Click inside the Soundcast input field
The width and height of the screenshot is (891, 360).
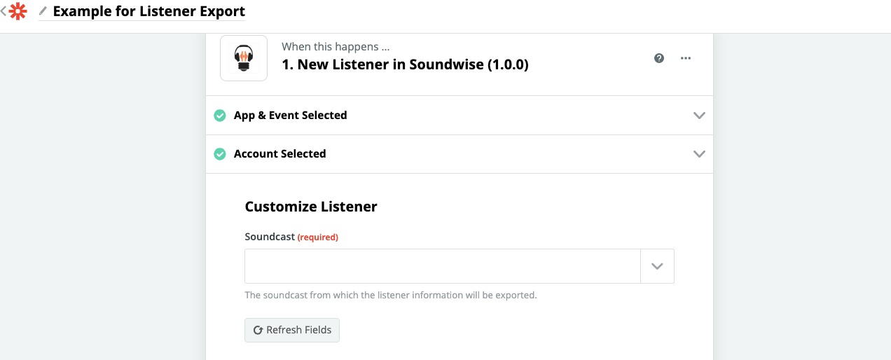pos(443,266)
